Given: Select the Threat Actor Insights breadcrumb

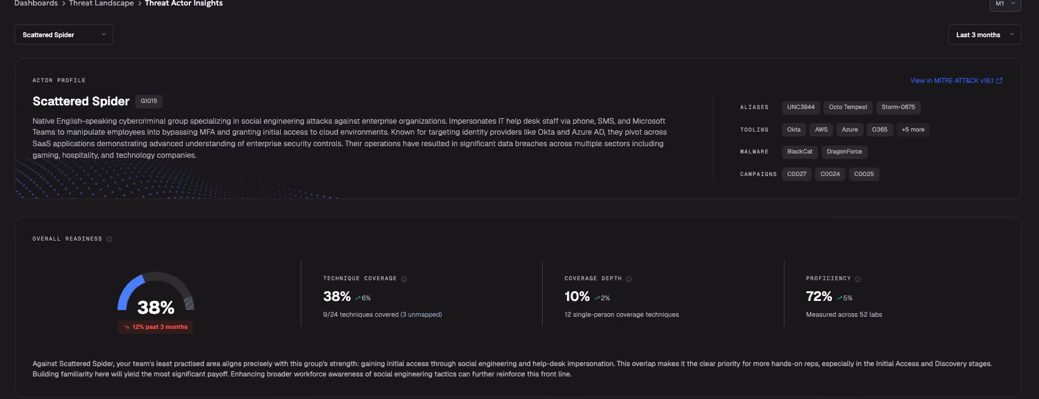Looking at the screenshot, I should 184,4.
